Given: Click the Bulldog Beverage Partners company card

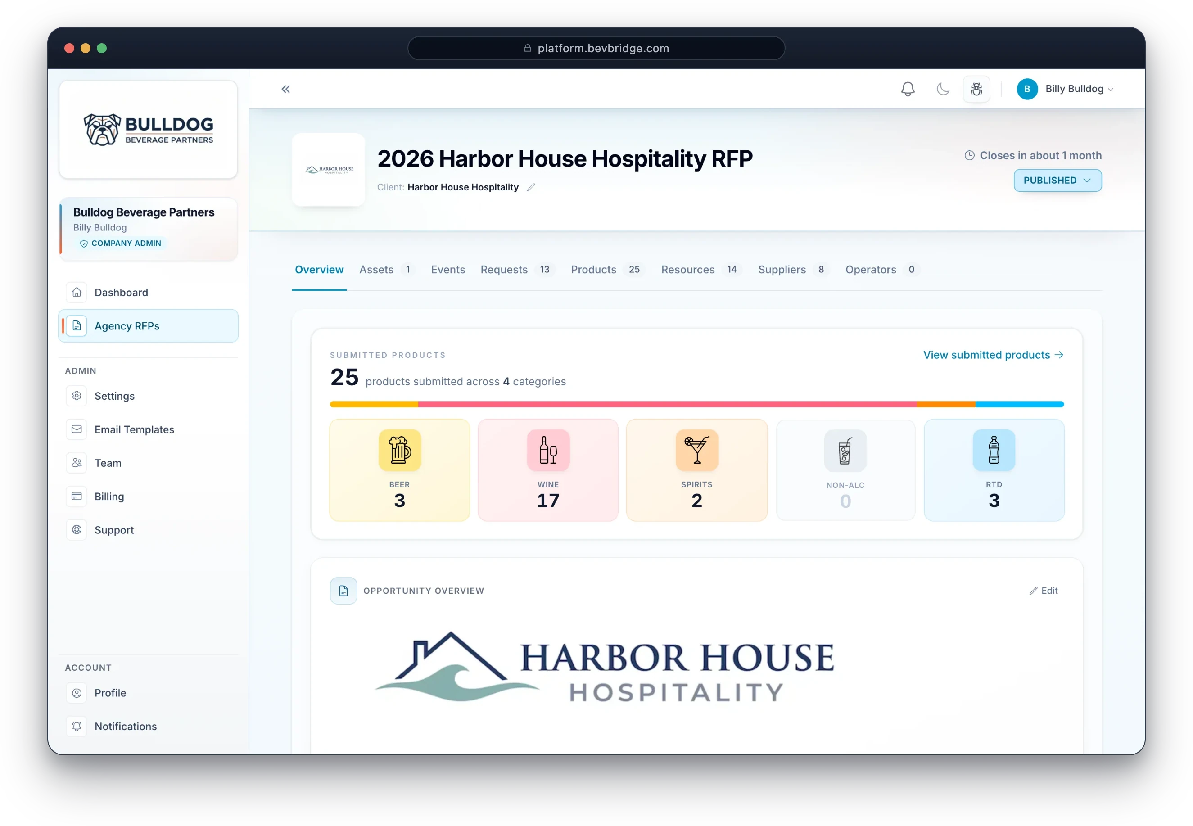Looking at the screenshot, I should [149, 229].
